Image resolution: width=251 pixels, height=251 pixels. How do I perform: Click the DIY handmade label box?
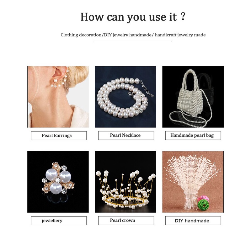193,221
